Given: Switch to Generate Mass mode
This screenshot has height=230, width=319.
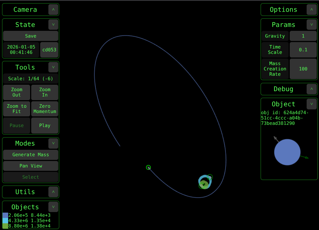Looking at the screenshot, I should point(31,155).
